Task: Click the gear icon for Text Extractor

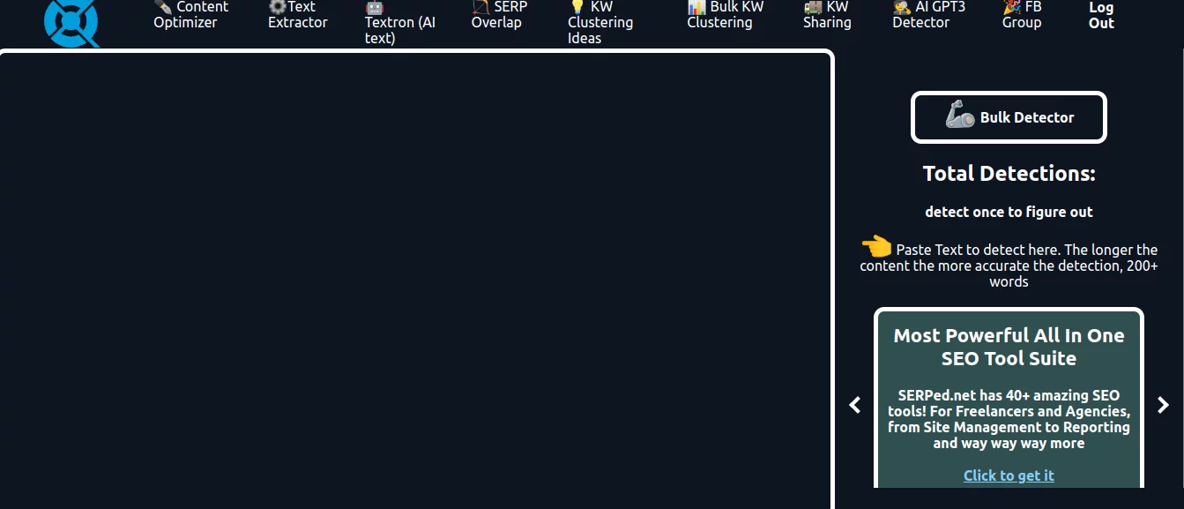Action: point(277,6)
